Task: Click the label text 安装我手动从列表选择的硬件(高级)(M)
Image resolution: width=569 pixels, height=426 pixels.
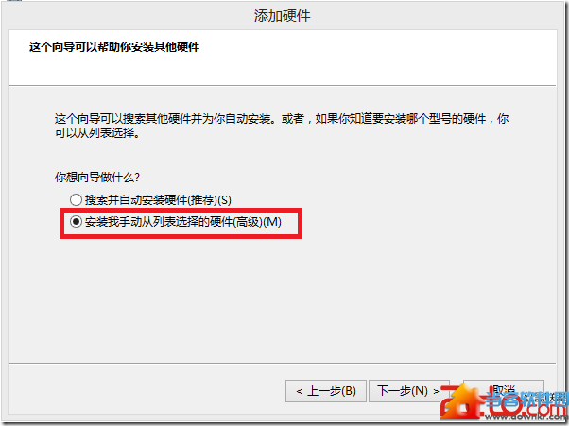Action: point(183,222)
